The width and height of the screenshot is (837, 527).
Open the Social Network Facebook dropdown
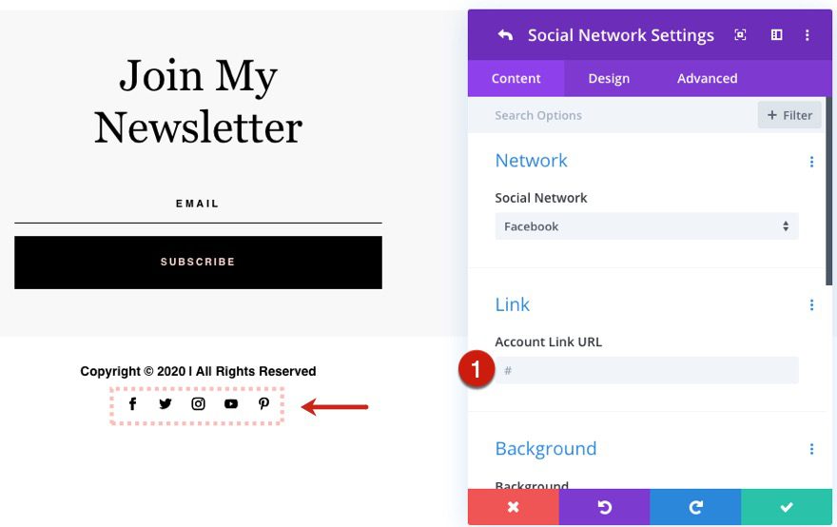coord(647,226)
